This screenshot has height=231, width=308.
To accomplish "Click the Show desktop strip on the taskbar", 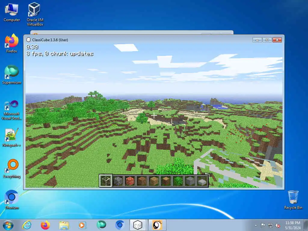I will point(306,225).
